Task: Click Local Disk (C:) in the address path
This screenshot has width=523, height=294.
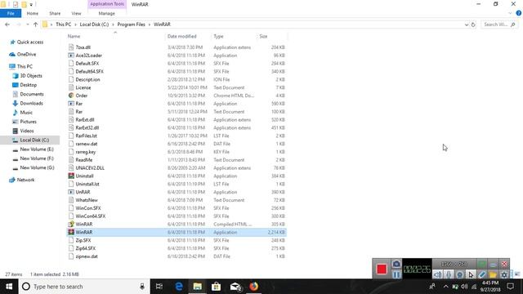Action: tap(94, 24)
